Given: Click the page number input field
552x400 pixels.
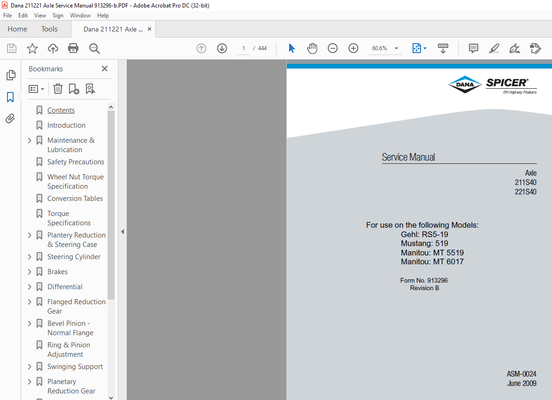Looking at the screenshot, I should pyautogui.click(x=243, y=48).
